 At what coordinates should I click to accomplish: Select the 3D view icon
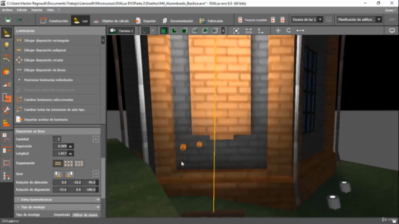pos(164,30)
